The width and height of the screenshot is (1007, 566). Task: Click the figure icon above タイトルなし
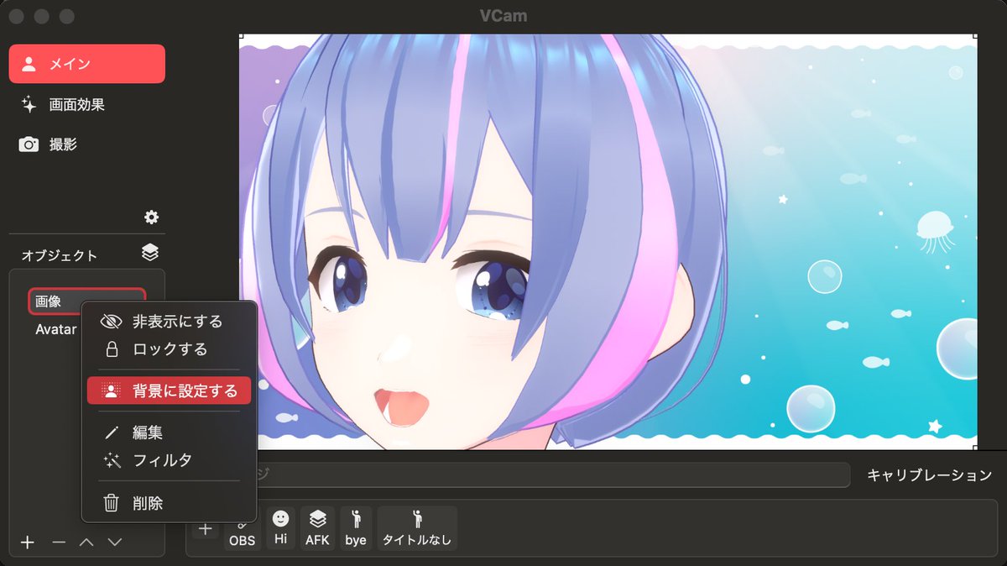417,519
